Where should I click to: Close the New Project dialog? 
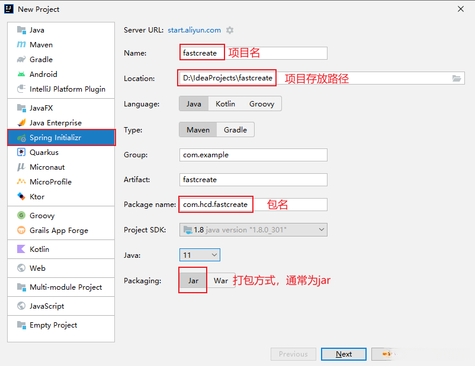[x=461, y=9]
